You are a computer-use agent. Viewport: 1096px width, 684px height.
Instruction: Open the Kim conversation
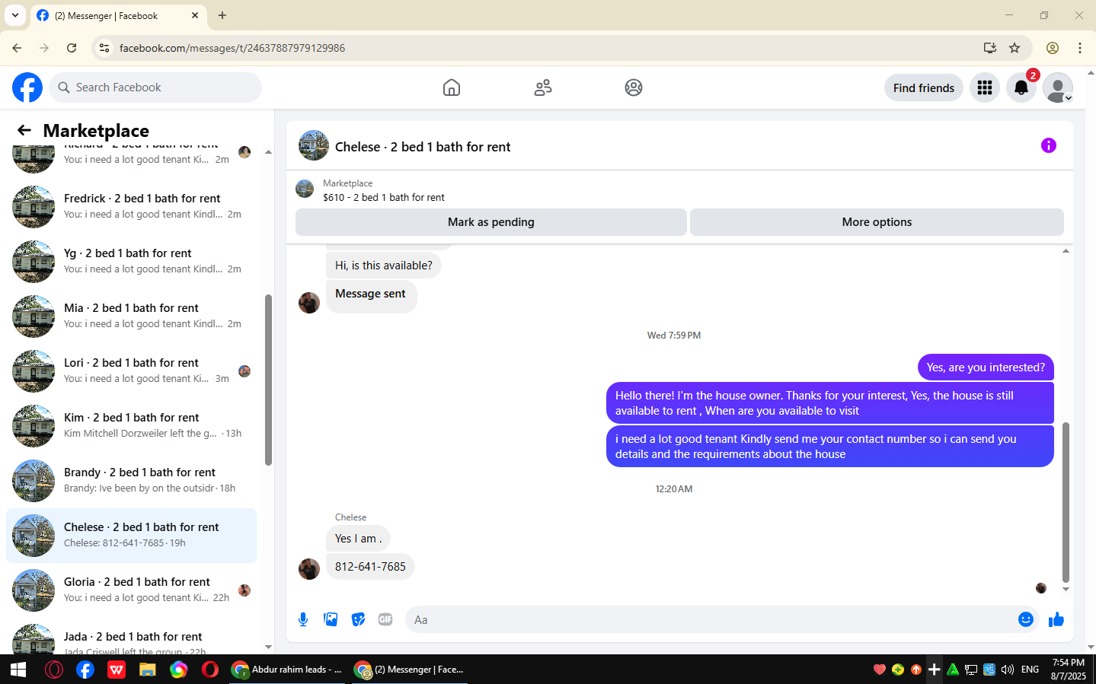click(131, 426)
